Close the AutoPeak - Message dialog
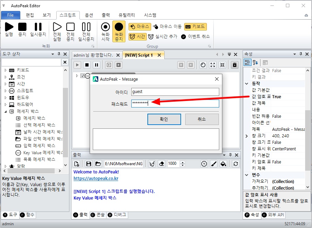 coord(217,79)
